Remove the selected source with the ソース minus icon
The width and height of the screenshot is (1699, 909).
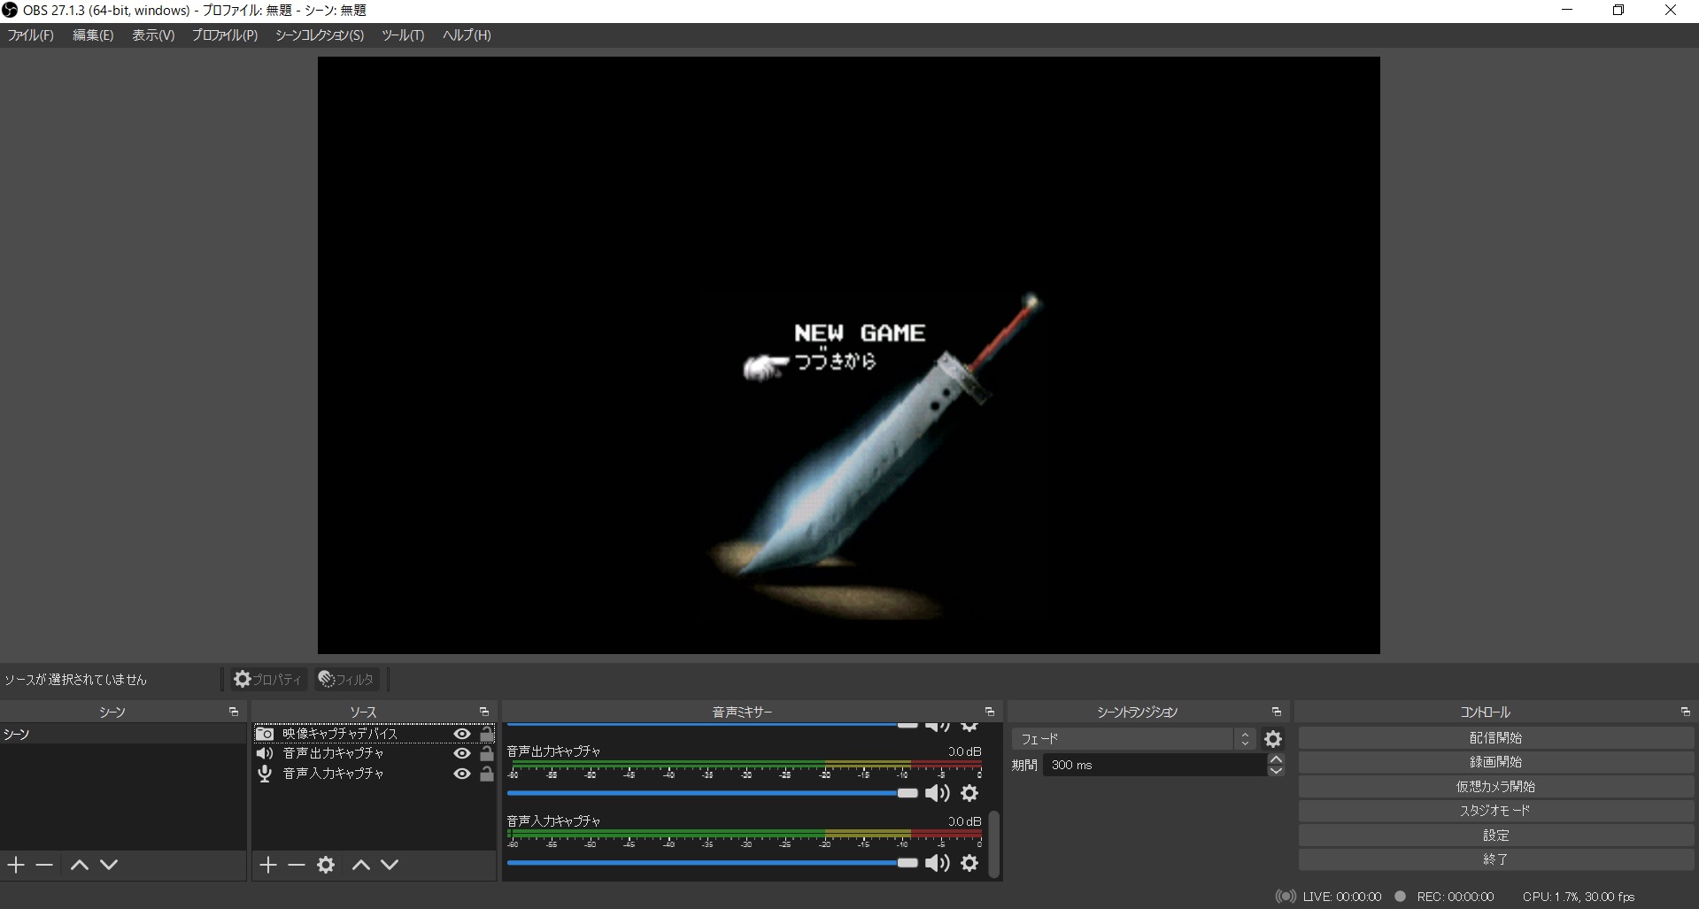[x=297, y=865]
